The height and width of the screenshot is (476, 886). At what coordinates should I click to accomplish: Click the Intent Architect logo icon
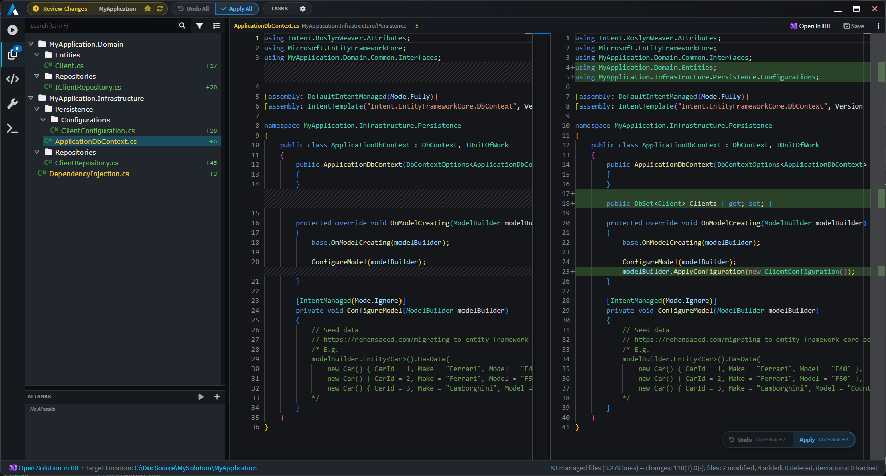click(13, 9)
